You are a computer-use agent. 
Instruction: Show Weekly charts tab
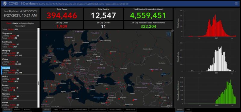[180, 110]
